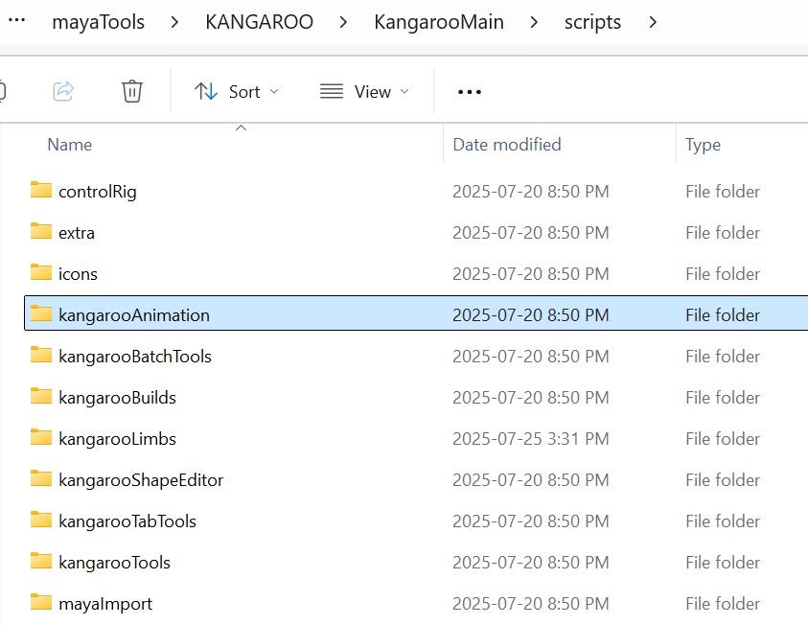Open the See more toolbar ellipsis
Viewport: 808px width, 625px height.
470,92
